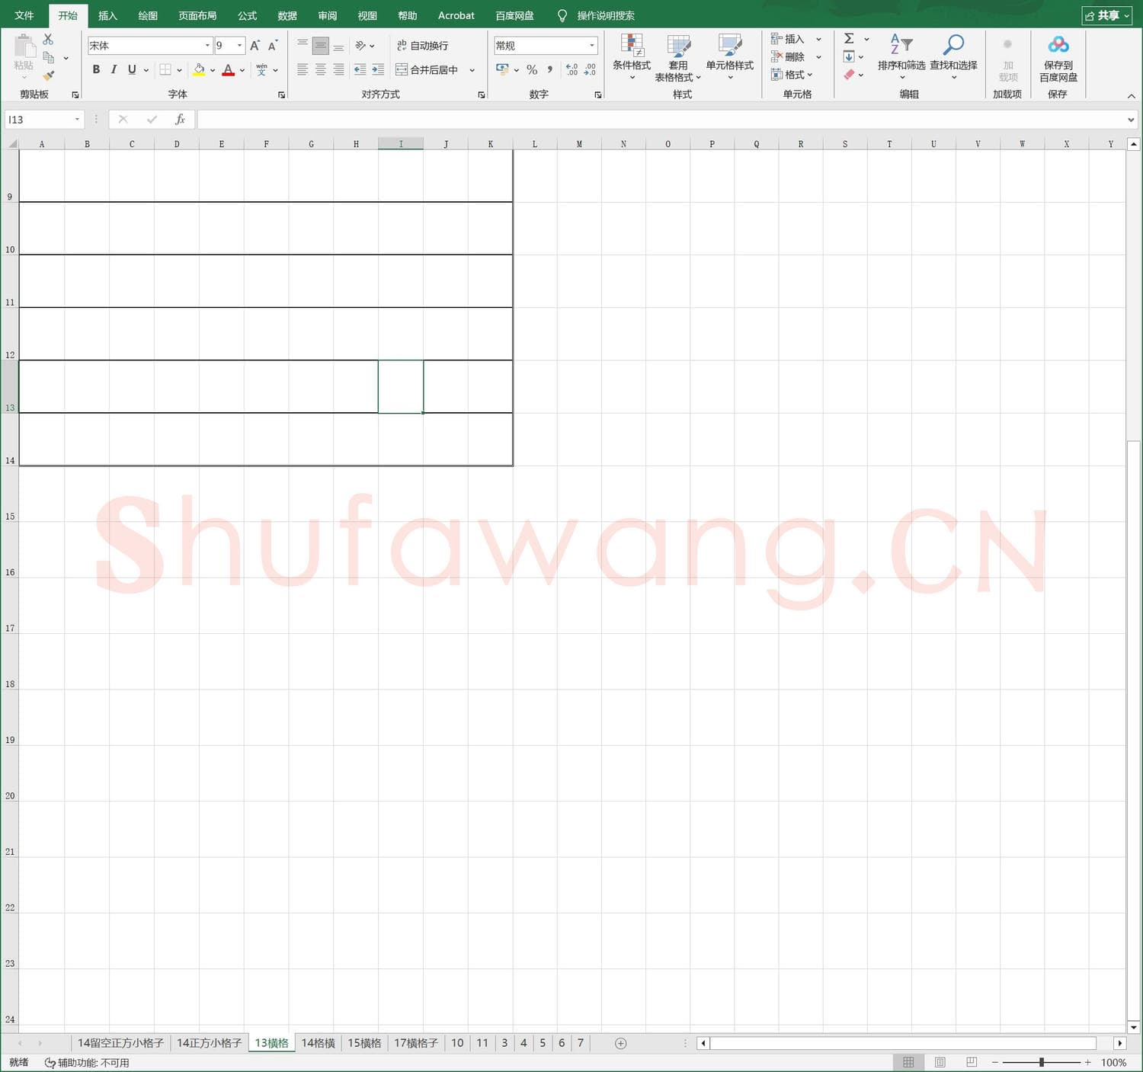Click the text orientation icon
1143x1072 pixels.
pyautogui.click(x=361, y=46)
